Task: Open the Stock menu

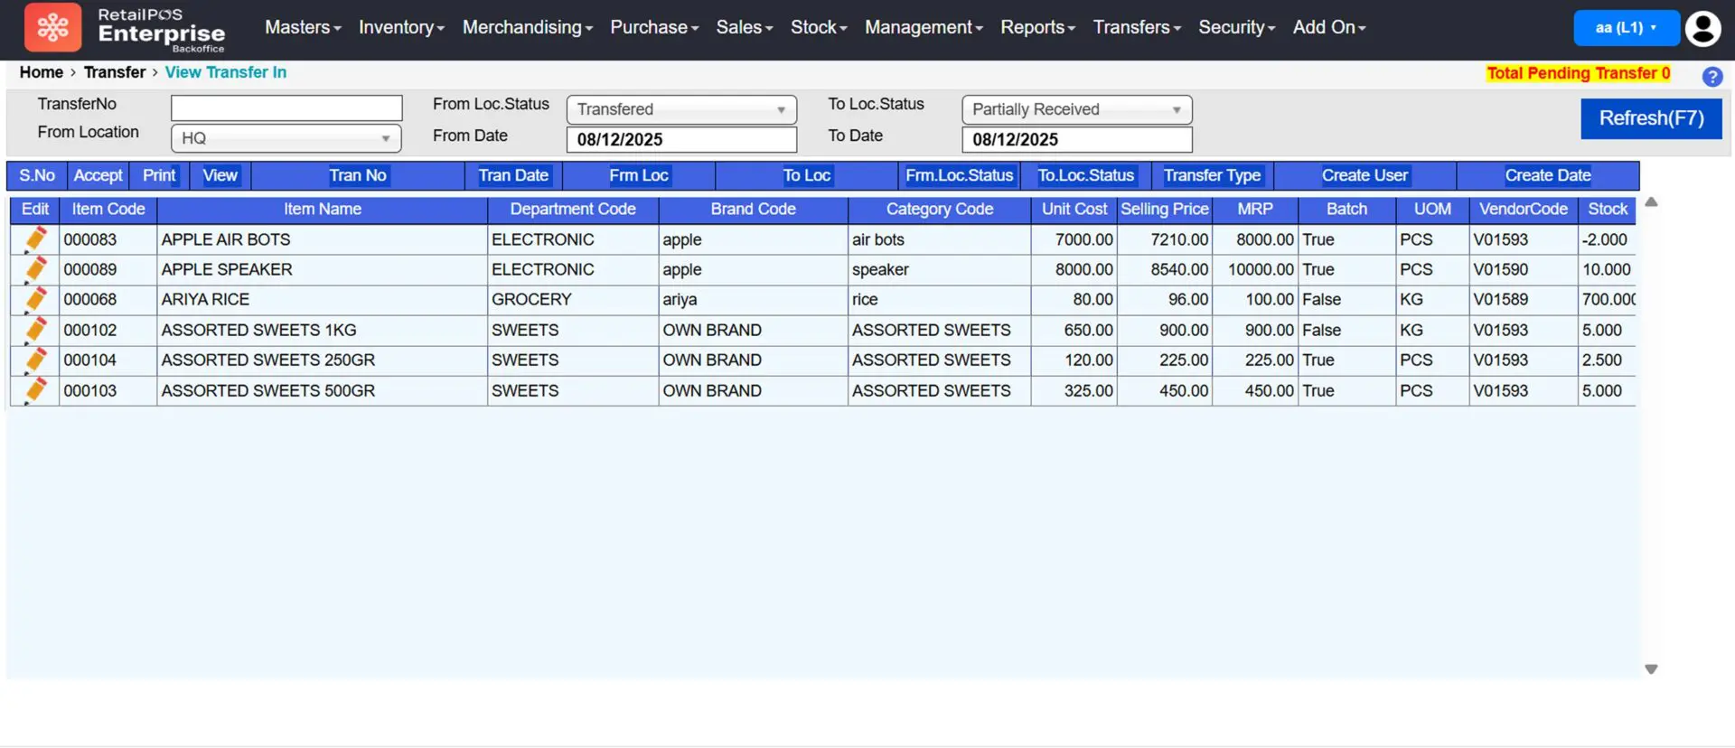Action: click(819, 27)
